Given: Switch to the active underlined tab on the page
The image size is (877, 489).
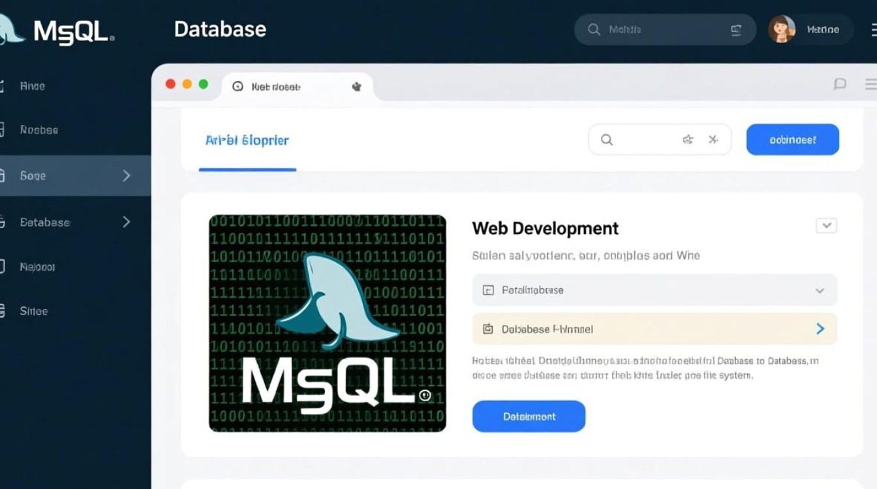Looking at the screenshot, I should pos(247,139).
